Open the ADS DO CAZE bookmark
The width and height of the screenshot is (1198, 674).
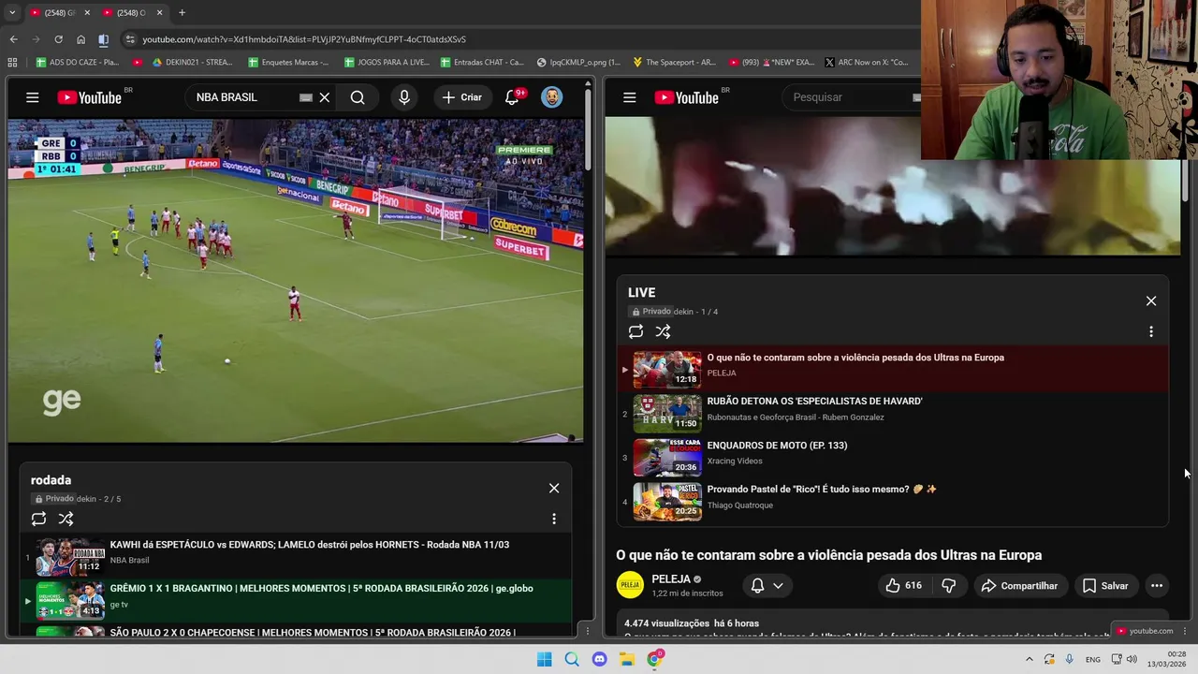point(78,63)
